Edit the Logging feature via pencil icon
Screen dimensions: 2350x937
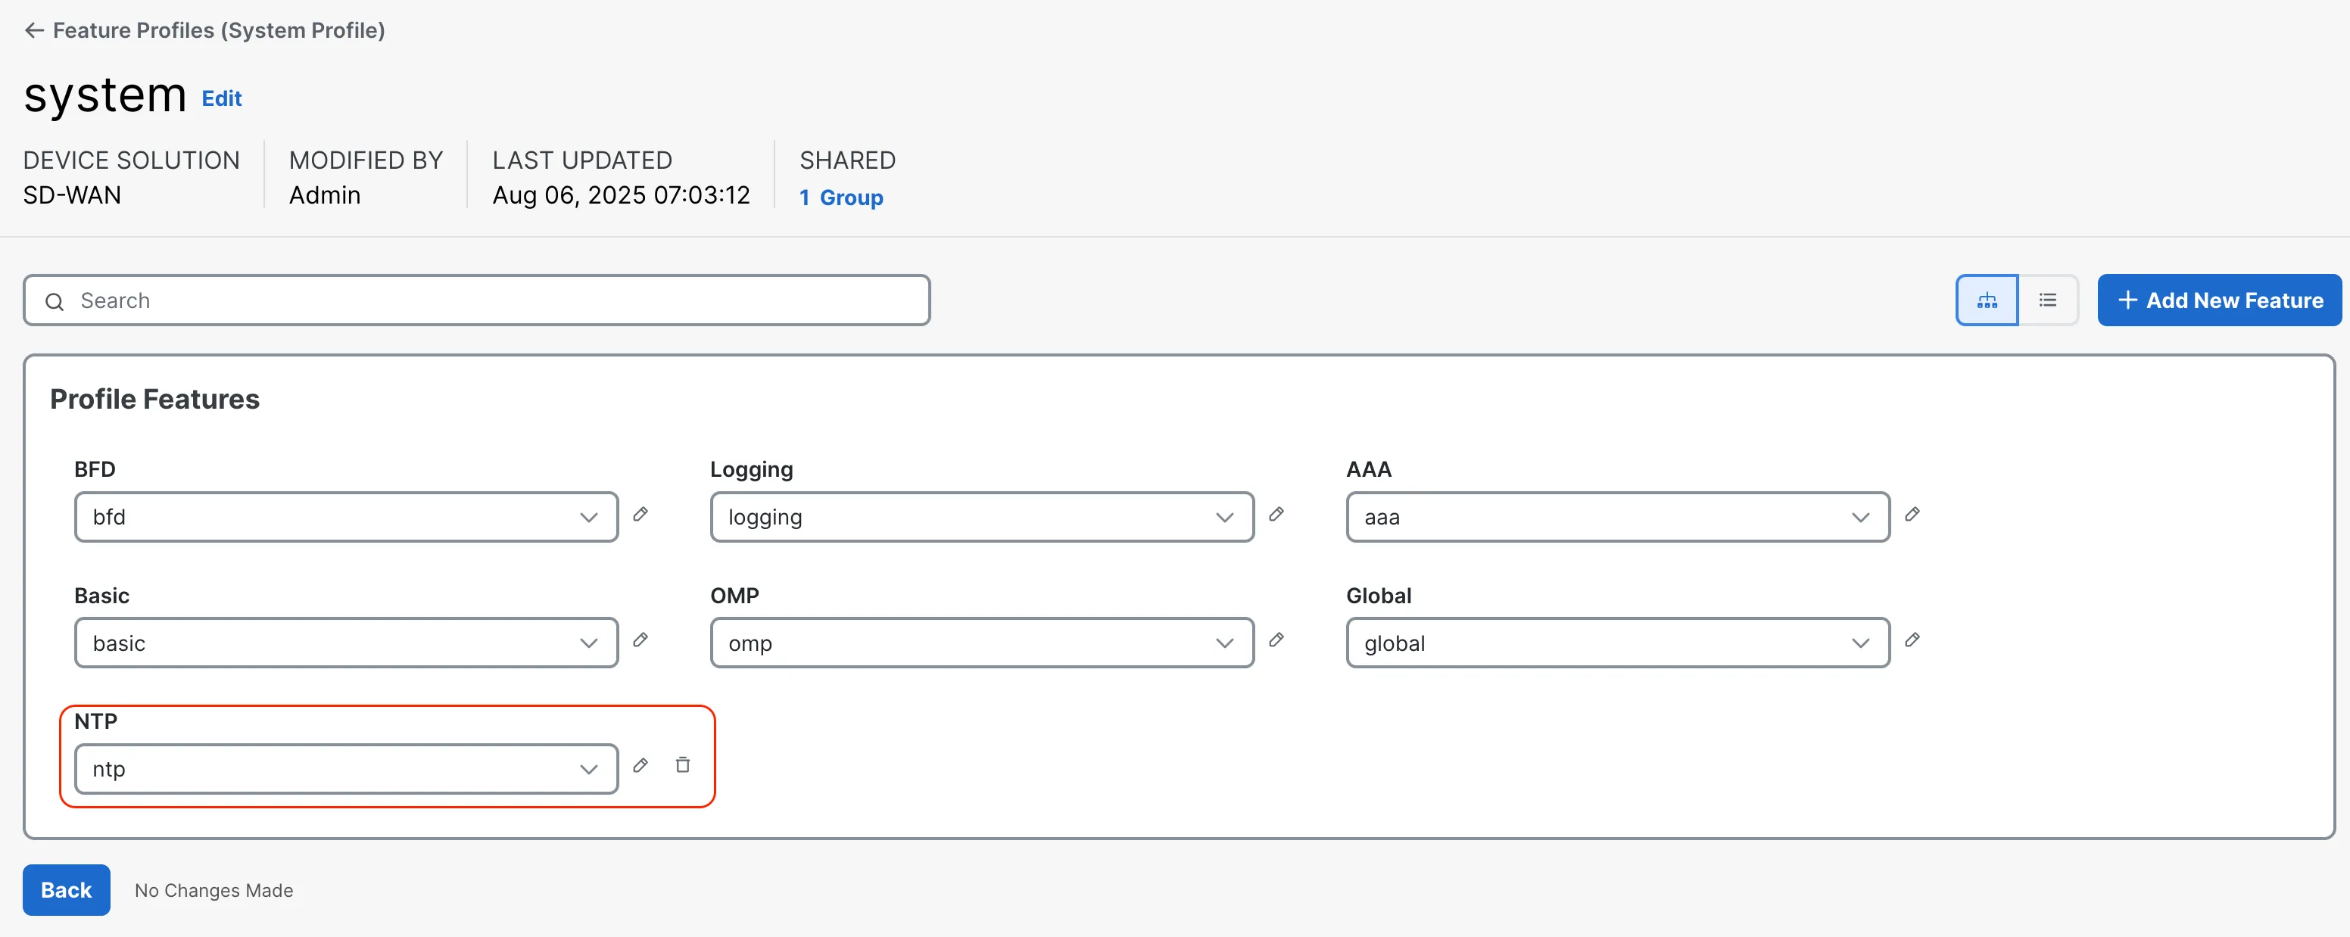click(x=1276, y=515)
